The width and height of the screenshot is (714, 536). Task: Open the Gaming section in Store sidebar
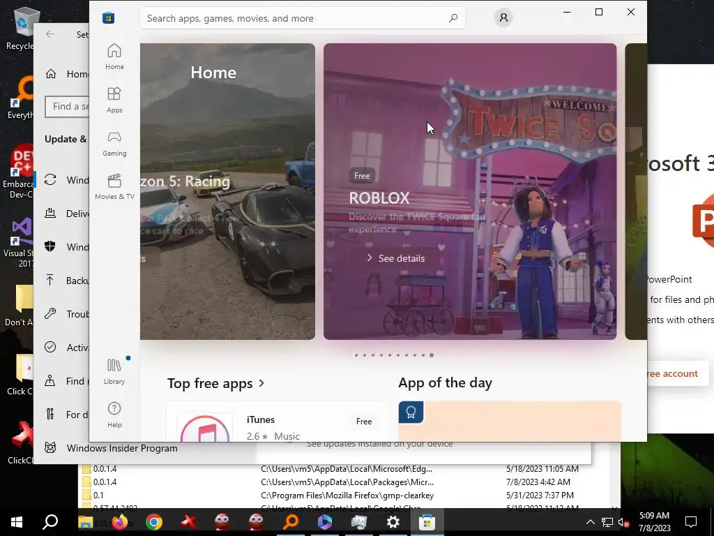[114, 143]
